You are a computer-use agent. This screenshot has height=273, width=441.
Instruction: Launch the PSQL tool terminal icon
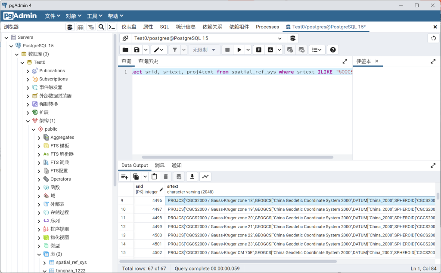[x=112, y=27]
